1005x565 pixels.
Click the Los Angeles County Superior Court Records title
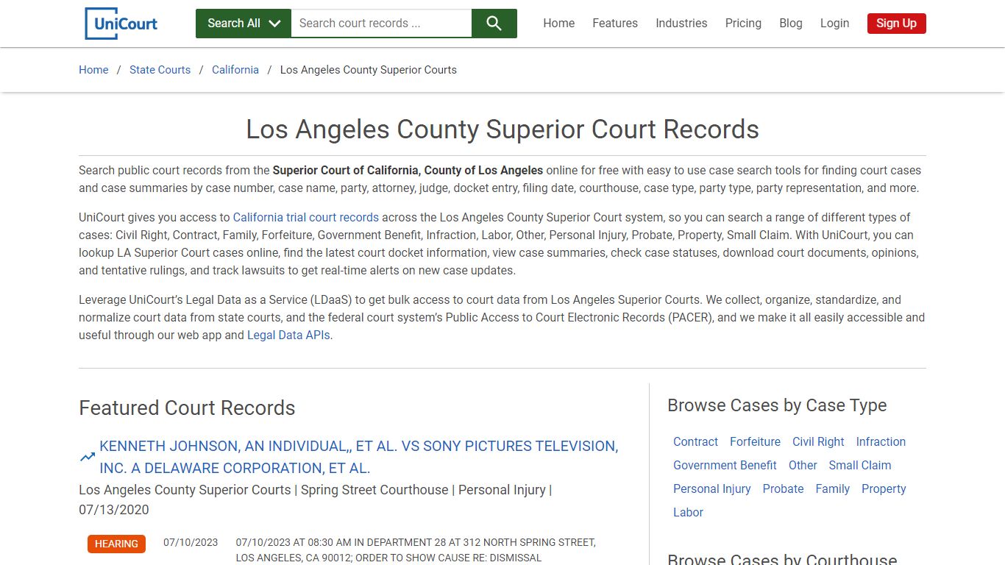pos(502,129)
